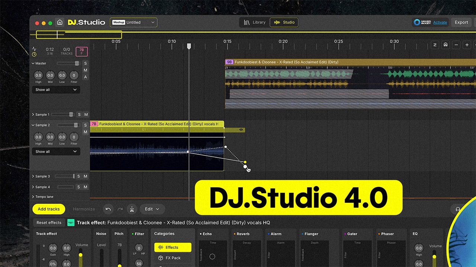Open the Mashup Untitled project dropdown
Image resolution: width=476 pixels, height=267 pixels.
pos(133,22)
